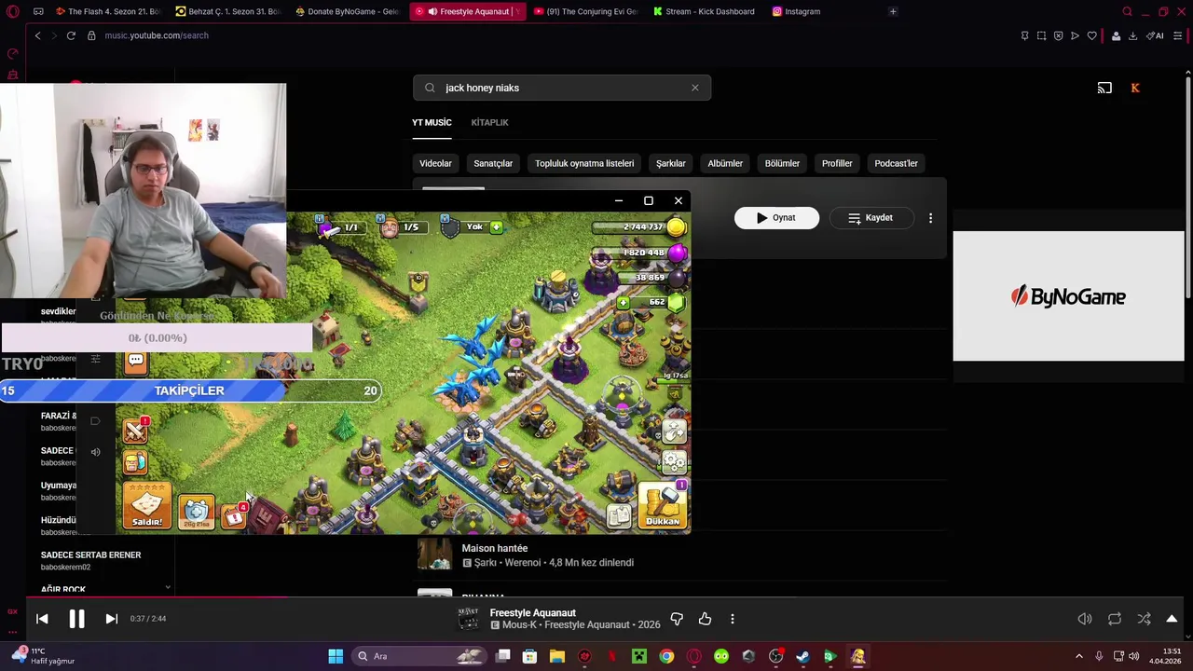Image resolution: width=1193 pixels, height=671 pixels.
Task: Click the Oynat play button
Action: (x=776, y=218)
